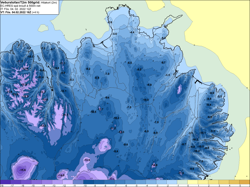
Task: Click the 3 legend scale label
Action: point(219,185)
